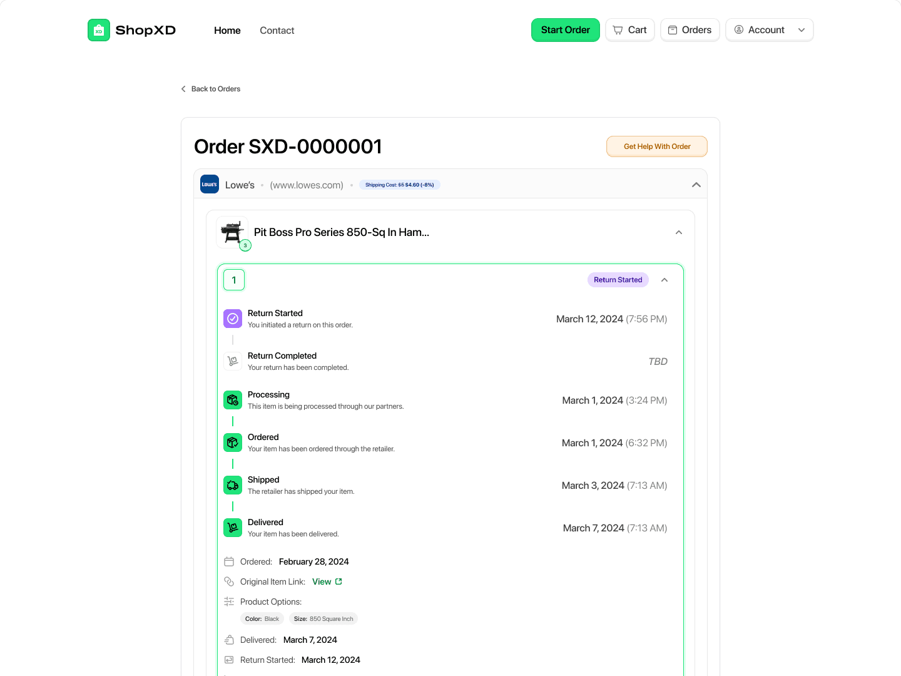Image resolution: width=901 pixels, height=676 pixels.
Task: Click the March 12, 2024 (7:56 PM) timestamp
Action: [612, 319]
